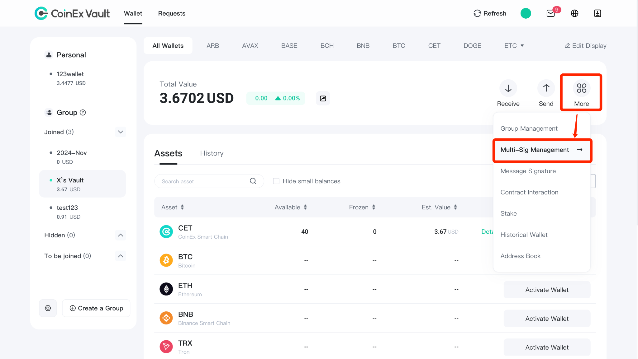Choose Address Book menu entry
This screenshot has width=638, height=359.
coord(520,256)
